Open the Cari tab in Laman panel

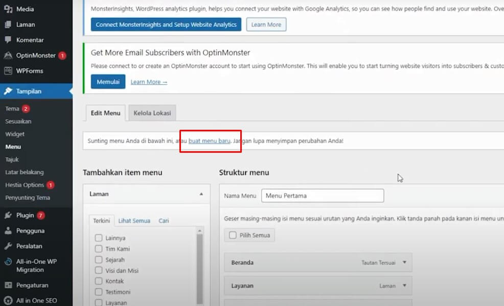click(164, 221)
